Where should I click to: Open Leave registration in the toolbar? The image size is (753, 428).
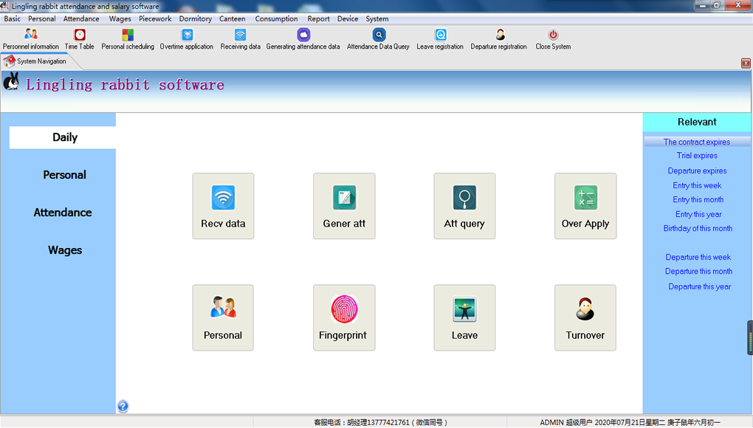pos(440,39)
